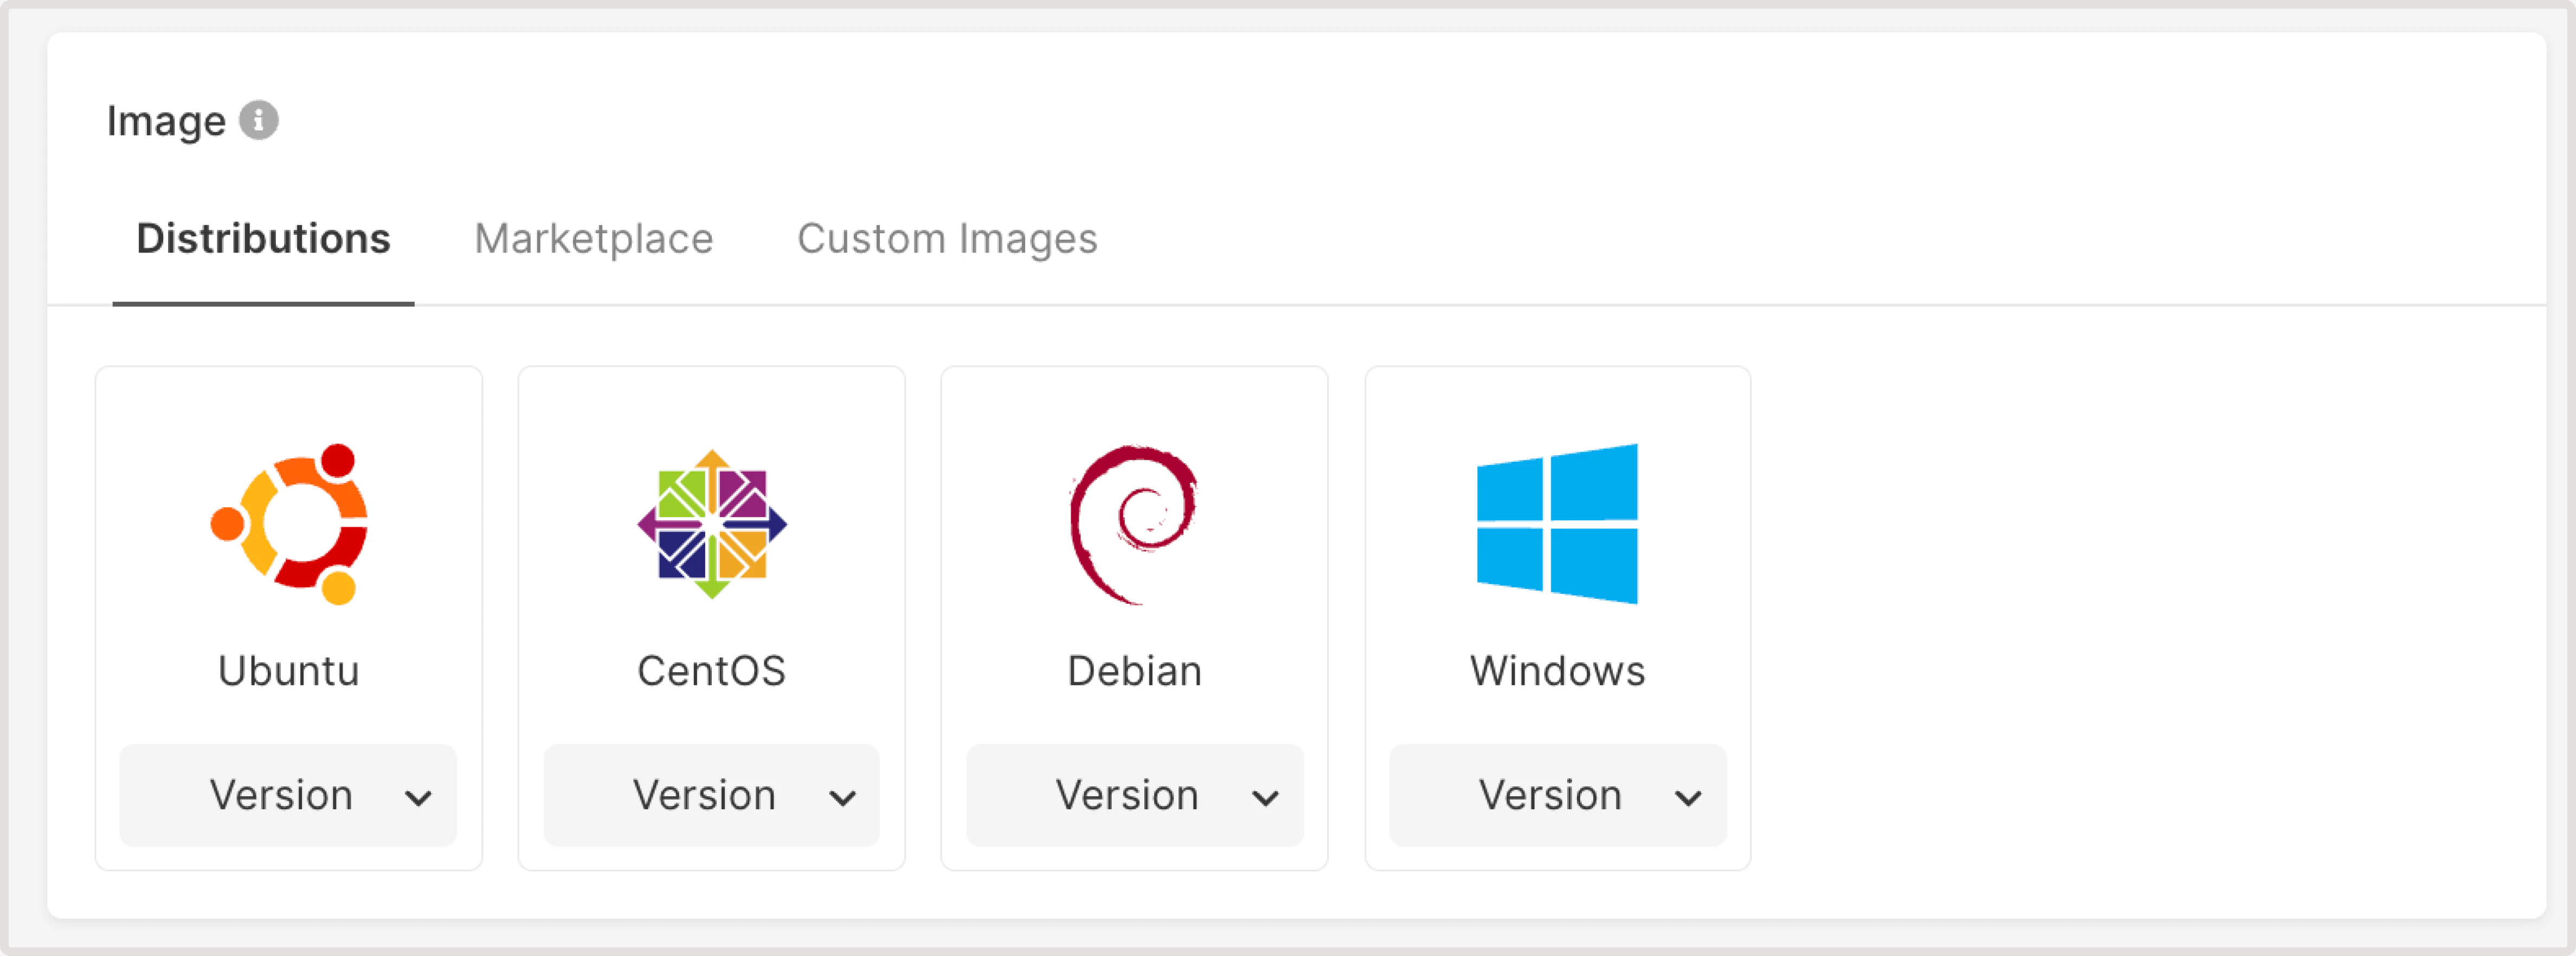Click the Windows Version chevron arrow

[1690, 798]
